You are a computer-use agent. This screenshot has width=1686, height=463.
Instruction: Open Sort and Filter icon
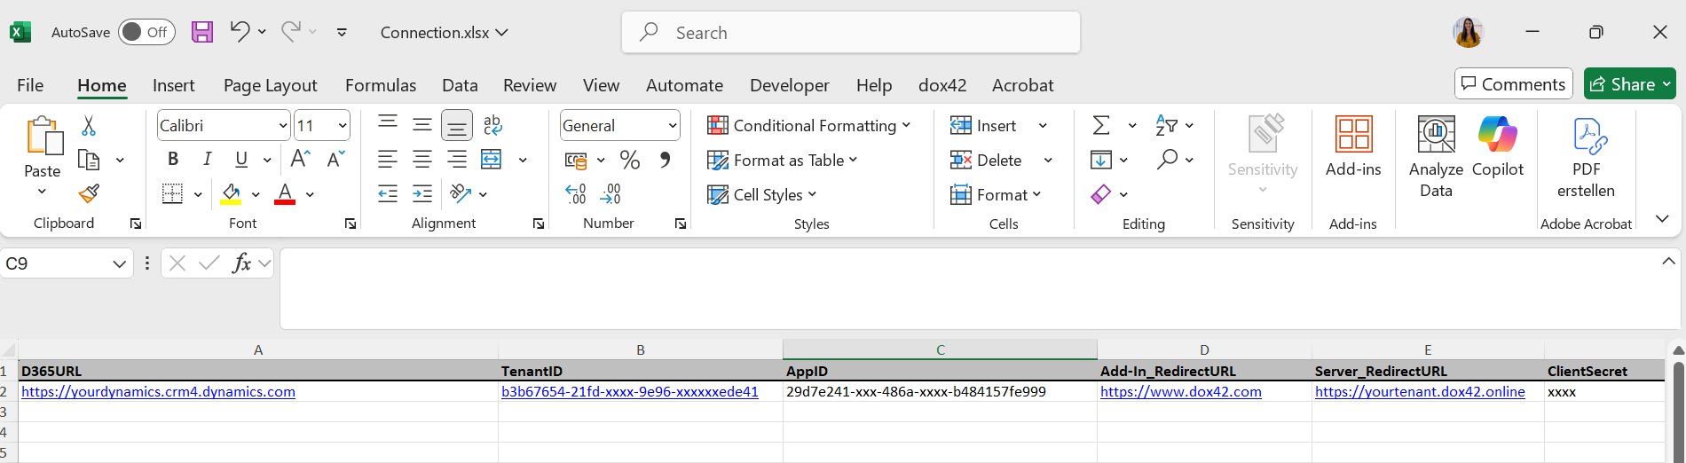pyautogui.click(x=1166, y=125)
